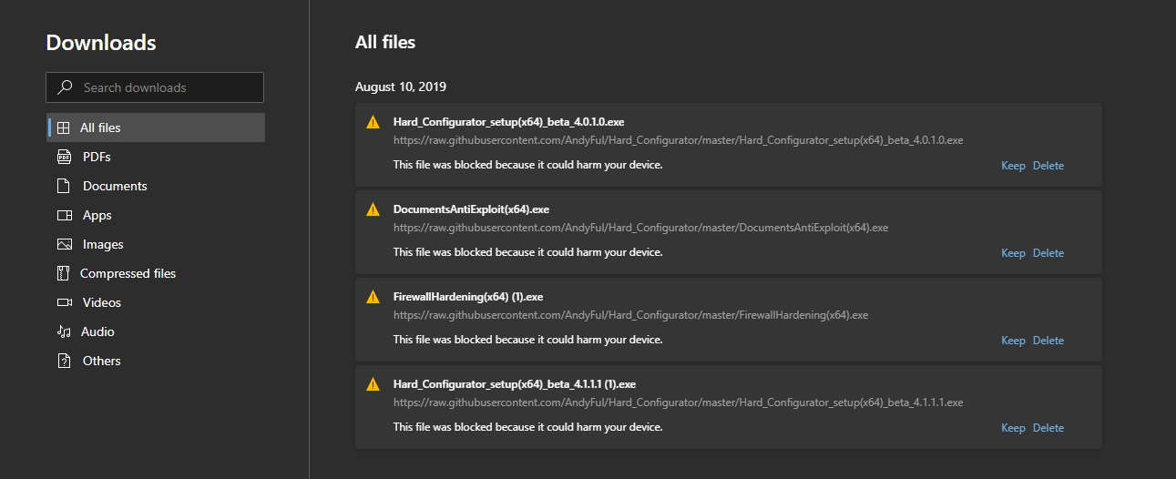Select the Compressed files category
This screenshot has height=479, width=1176.
click(x=128, y=273)
